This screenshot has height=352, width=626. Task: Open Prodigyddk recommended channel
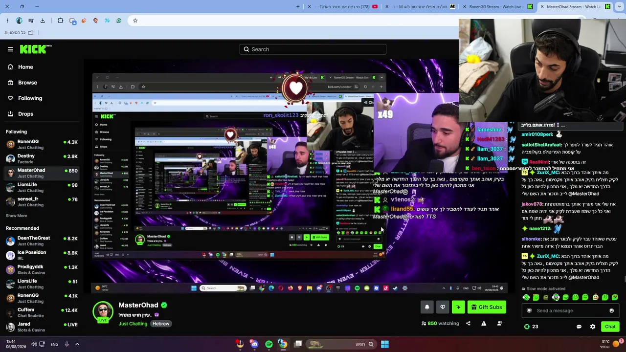pos(42,269)
